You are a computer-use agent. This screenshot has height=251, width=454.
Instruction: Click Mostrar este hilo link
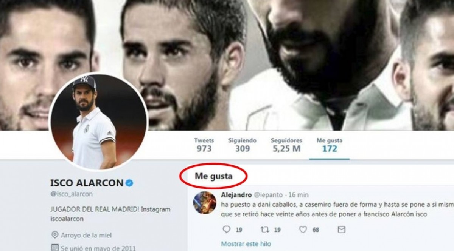point(246,244)
